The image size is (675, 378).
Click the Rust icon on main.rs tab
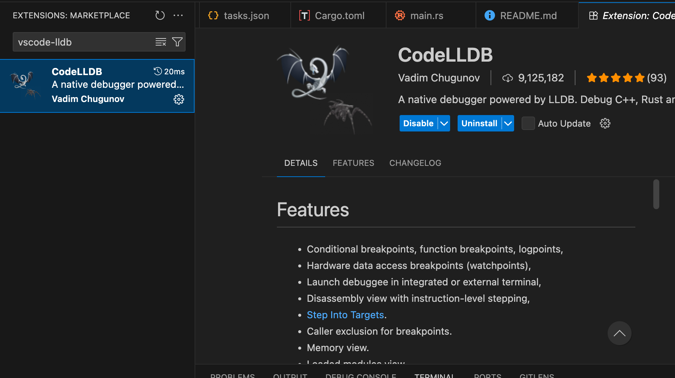tap(400, 15)
